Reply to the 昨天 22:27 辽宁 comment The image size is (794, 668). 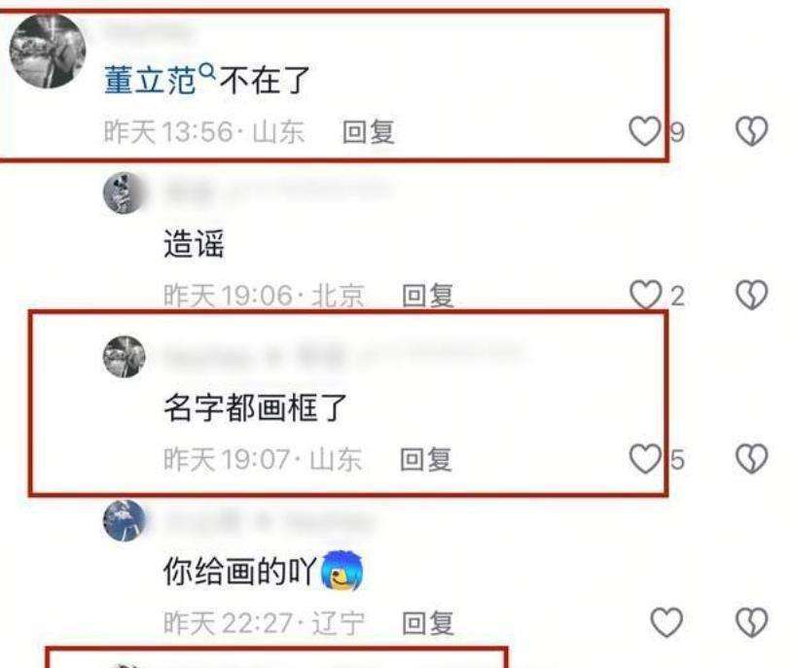427,623
